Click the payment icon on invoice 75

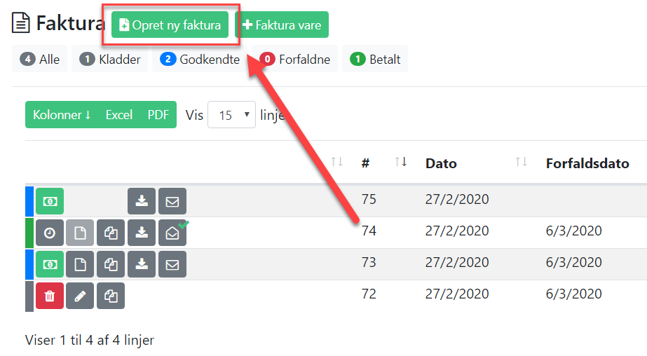pos(50,201)
